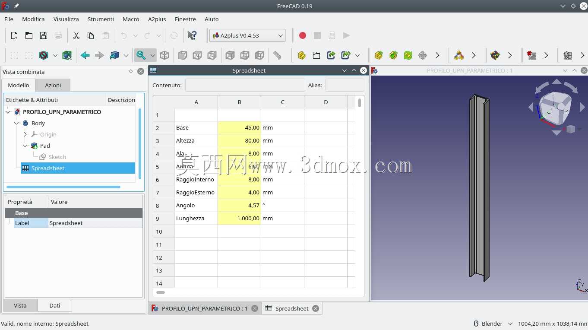Open a file using the folder icon
588x330 pixels.
(x=29, y=35)
